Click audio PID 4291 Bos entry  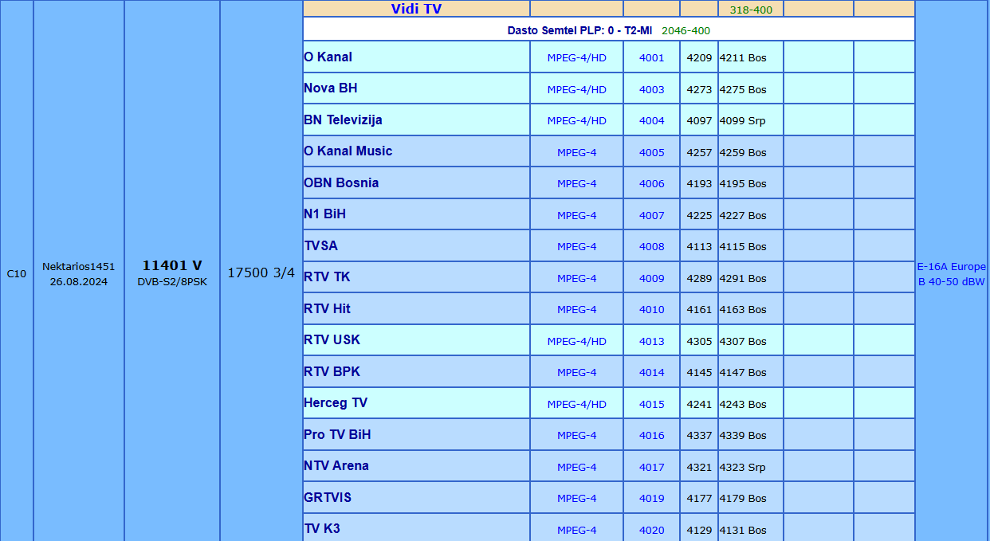point(743,278)
